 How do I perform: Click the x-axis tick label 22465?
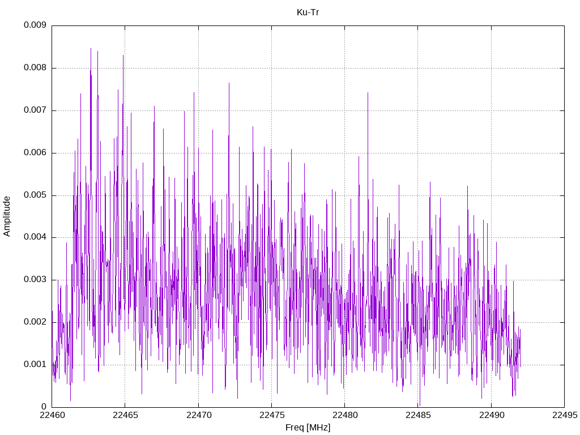(x=125, y=415)
